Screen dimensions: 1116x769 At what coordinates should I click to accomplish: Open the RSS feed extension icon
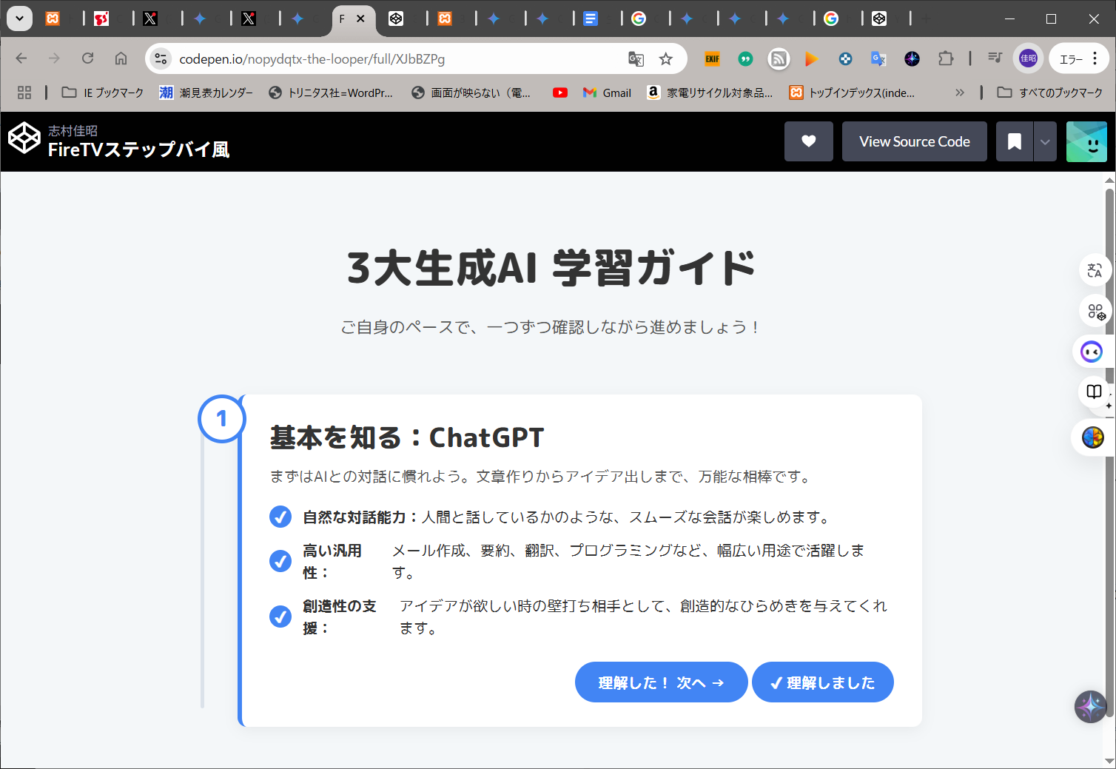[x=779, y=59]
